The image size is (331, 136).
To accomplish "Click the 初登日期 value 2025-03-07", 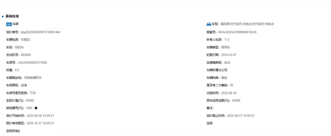I will [x=229, y=55].
